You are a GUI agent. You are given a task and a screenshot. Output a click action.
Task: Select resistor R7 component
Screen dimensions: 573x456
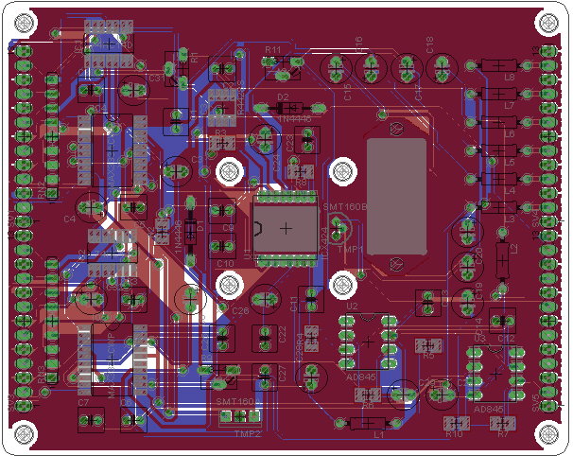click(x=503, y=424)
